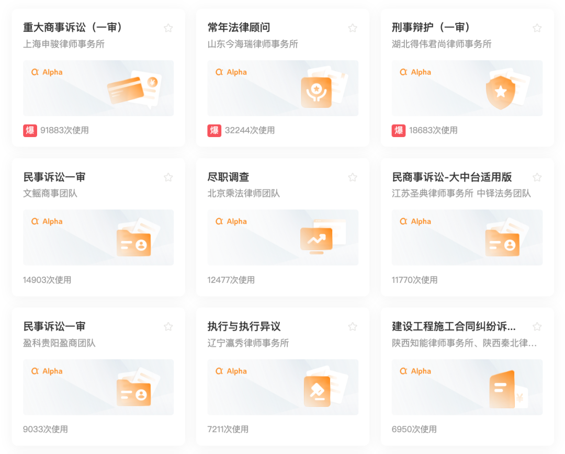
Task: Click 江苏圣典律师事务所 中铎法务团队 text
Action: click(461, 194)
